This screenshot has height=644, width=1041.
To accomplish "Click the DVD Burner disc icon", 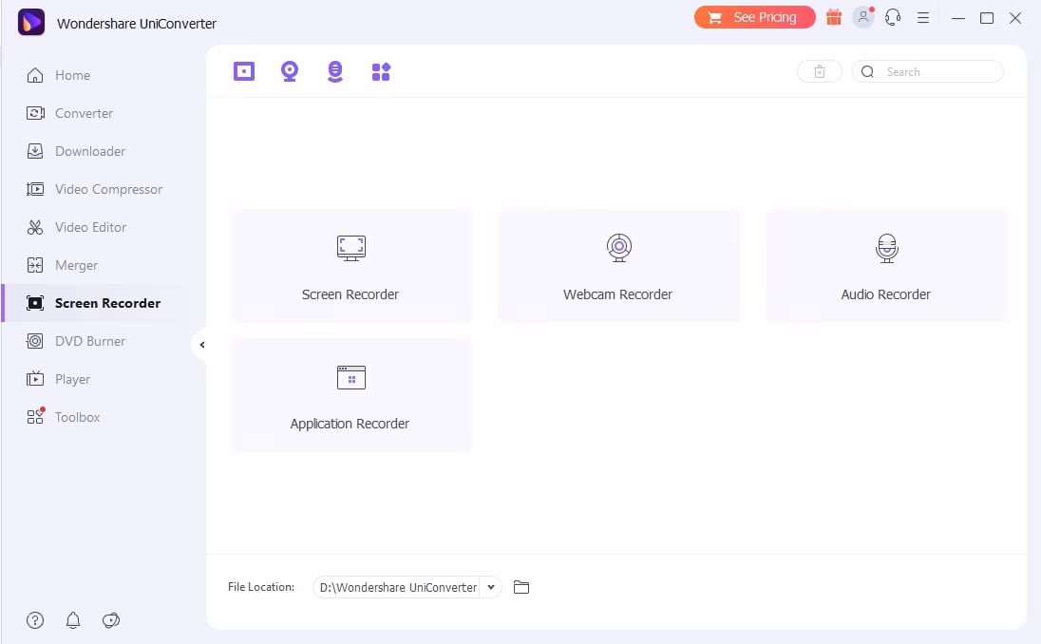I will 34,341.
